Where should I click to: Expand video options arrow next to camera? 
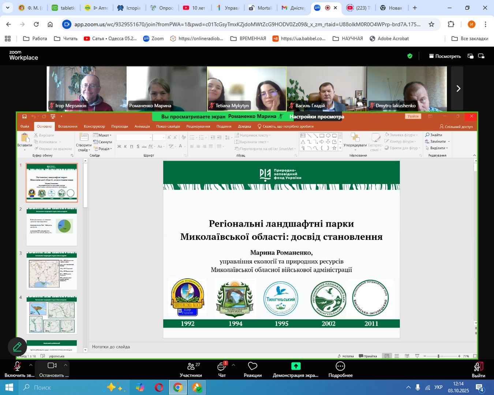(66, 365)
